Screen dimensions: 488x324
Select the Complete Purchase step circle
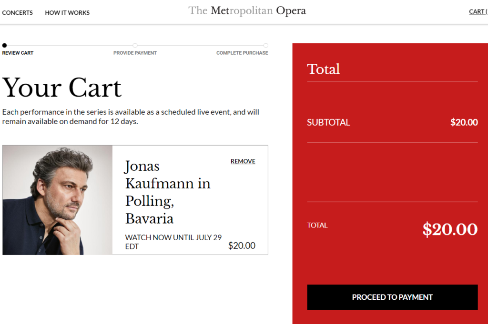(x=266, y=45)
